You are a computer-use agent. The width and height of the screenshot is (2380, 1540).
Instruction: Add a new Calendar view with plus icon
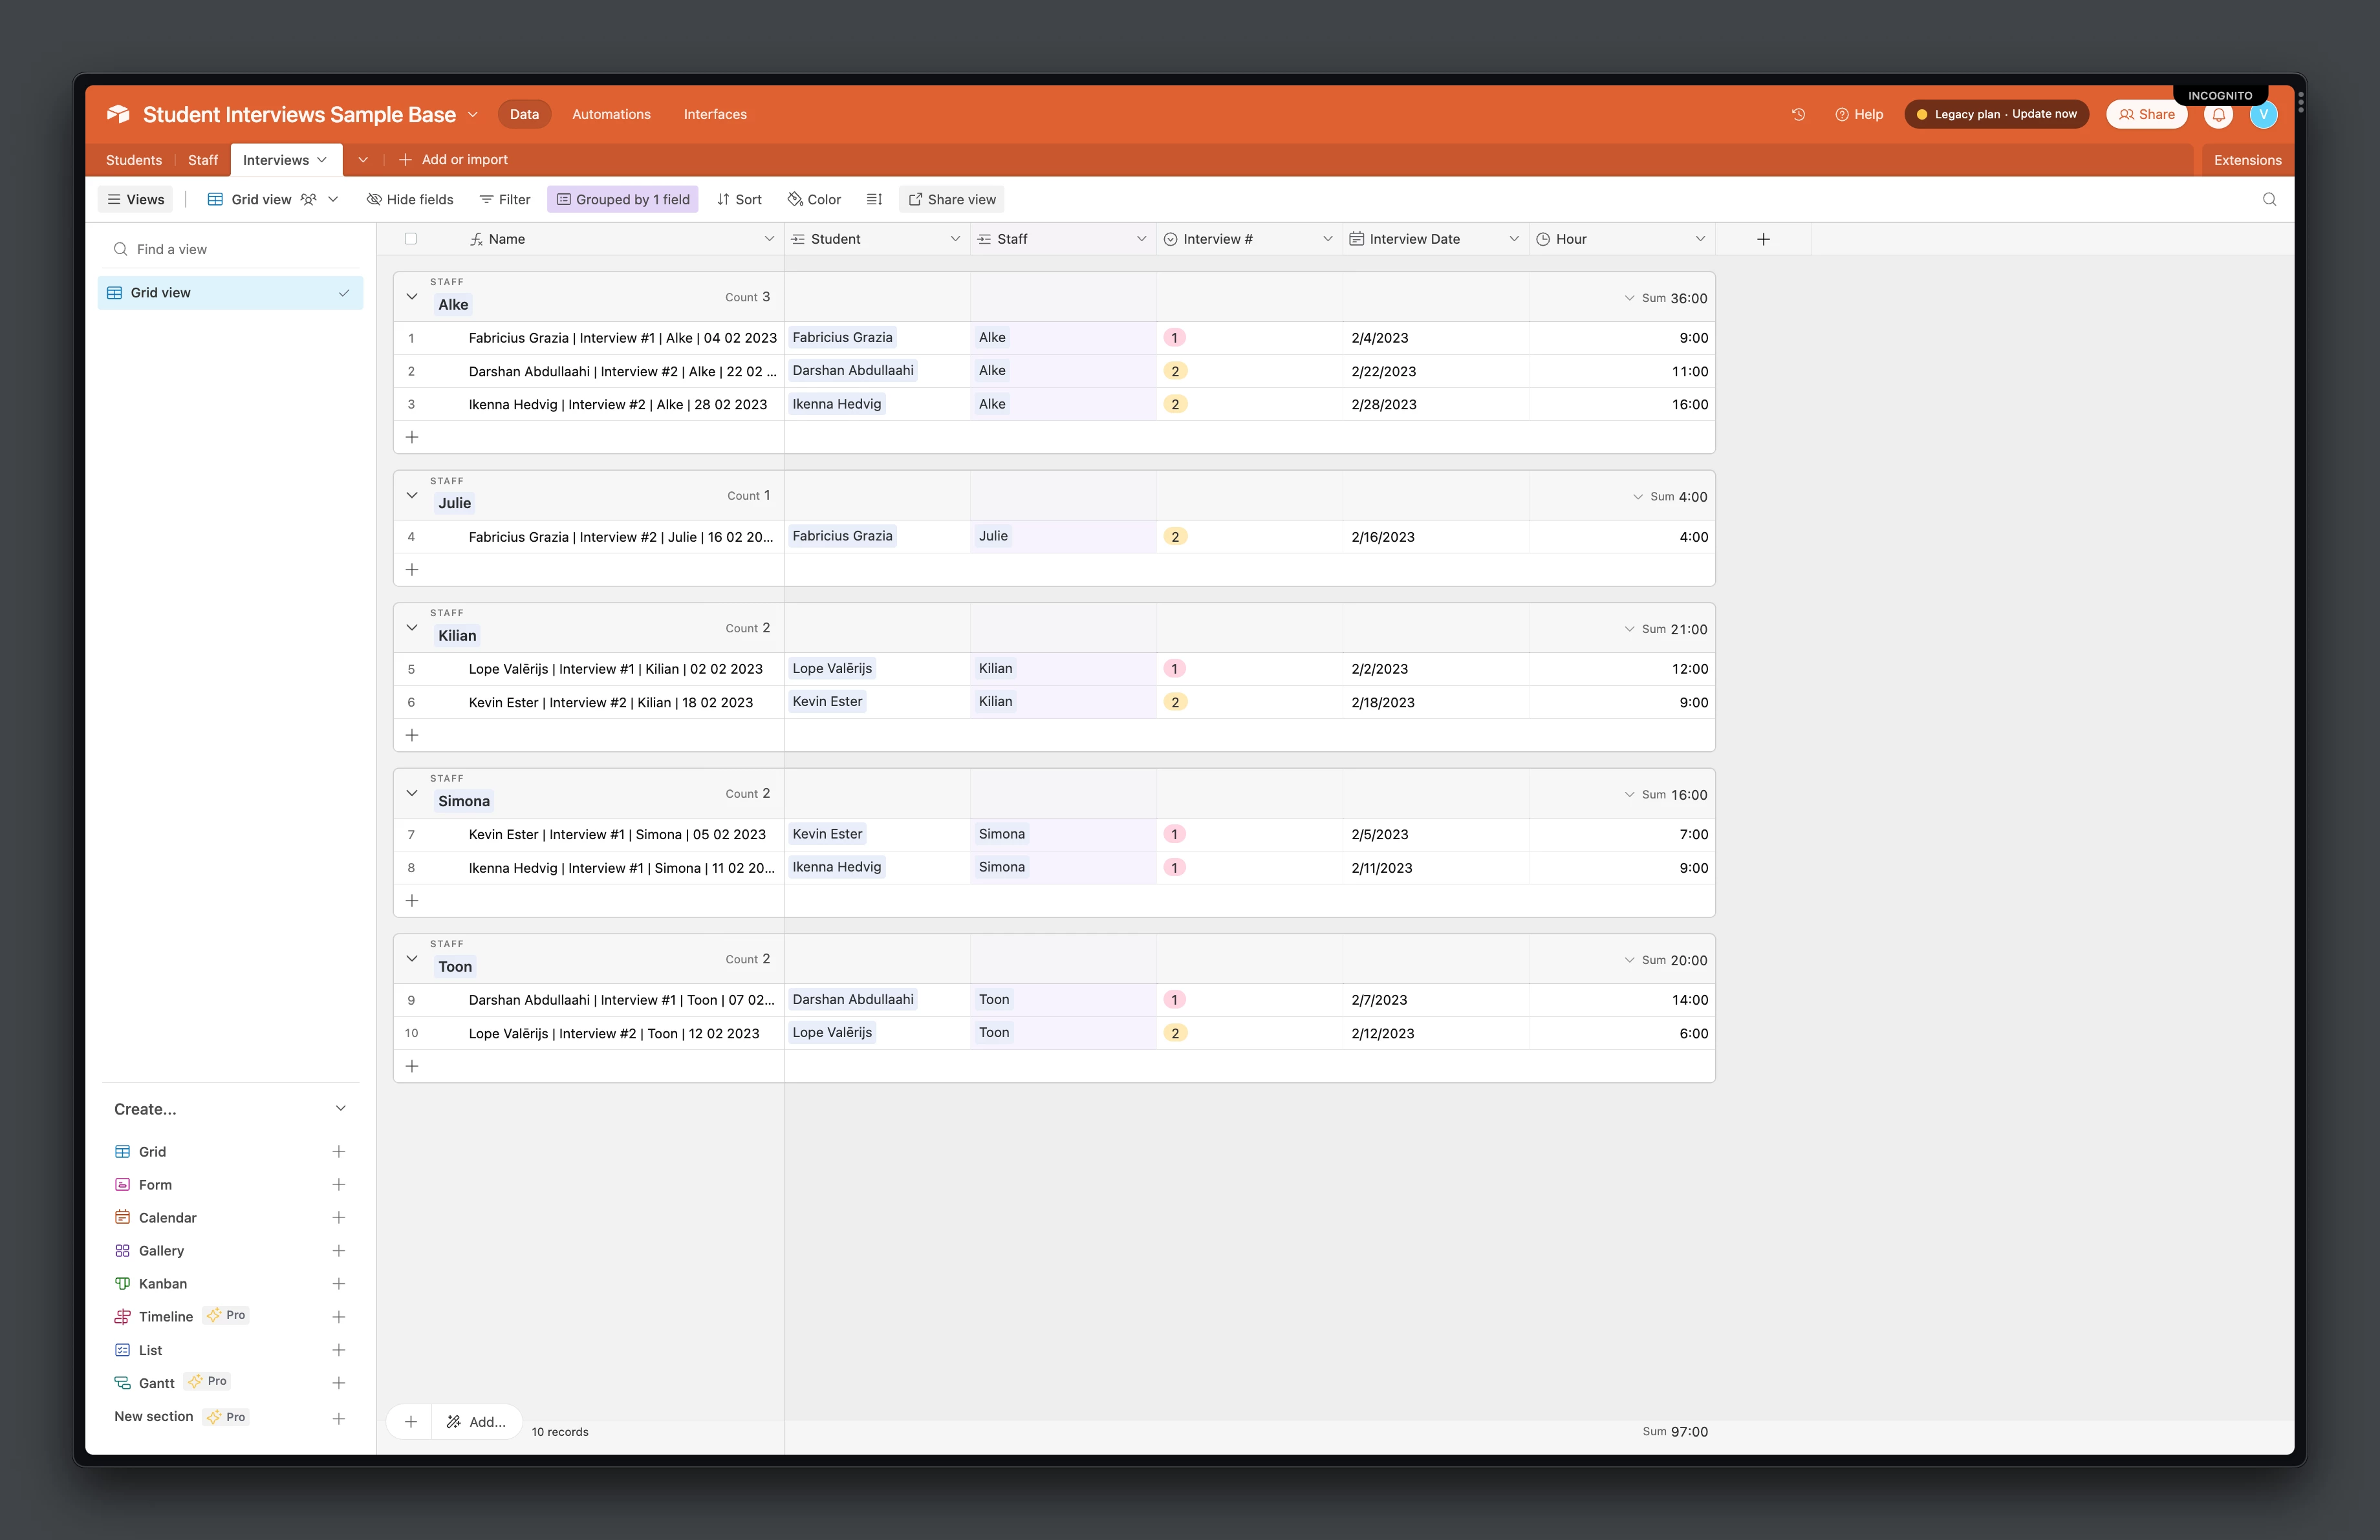click(x=339, y=1217)
